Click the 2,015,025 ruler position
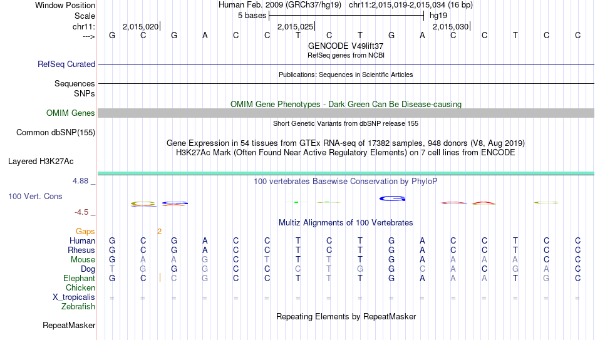This screenshot has width=595, height=340. (295, 26)
